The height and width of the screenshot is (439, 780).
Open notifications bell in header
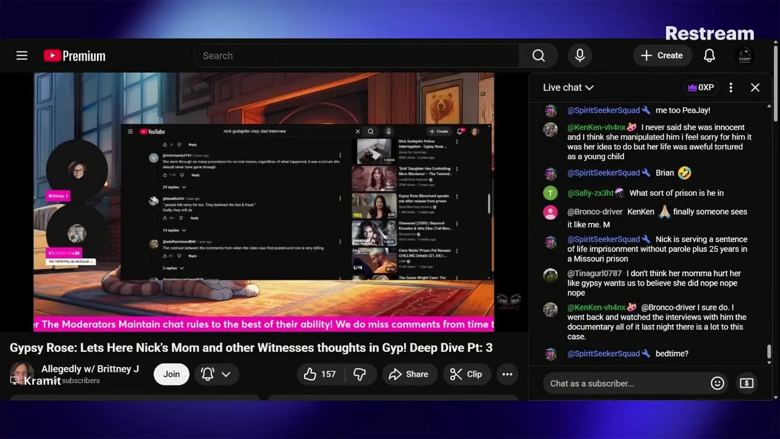[x=709, y=55]
